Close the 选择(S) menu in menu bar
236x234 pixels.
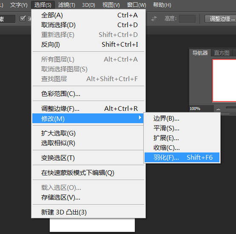pyautogui.click(x=43, y=5)
